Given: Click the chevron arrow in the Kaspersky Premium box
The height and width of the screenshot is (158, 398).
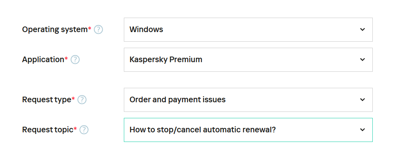Looking at the screenshot, I should pos(362,59).
